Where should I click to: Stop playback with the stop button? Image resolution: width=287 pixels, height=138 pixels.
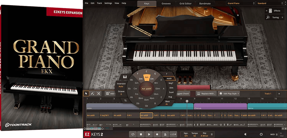(x=141, y=134)
